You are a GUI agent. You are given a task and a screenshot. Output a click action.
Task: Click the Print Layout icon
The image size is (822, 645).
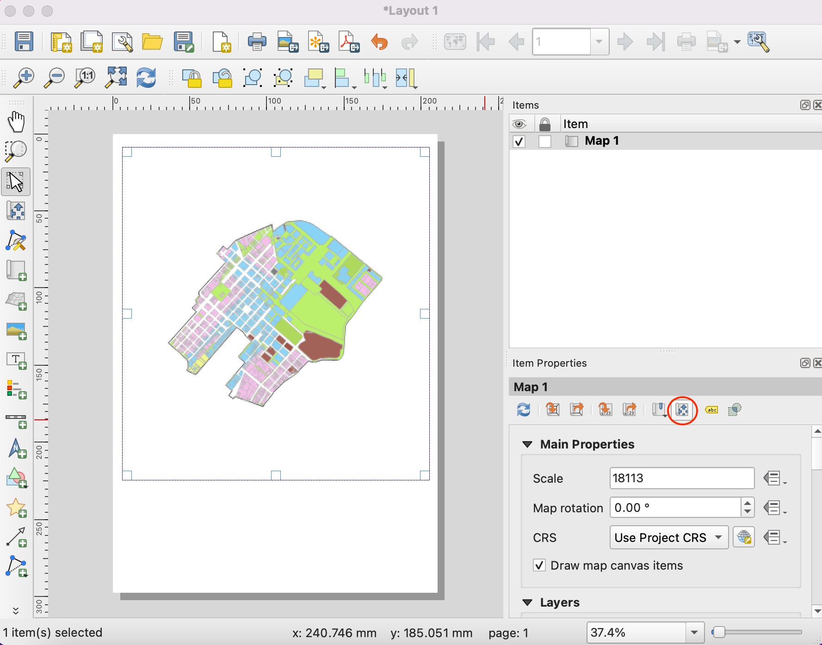[257, 42]
